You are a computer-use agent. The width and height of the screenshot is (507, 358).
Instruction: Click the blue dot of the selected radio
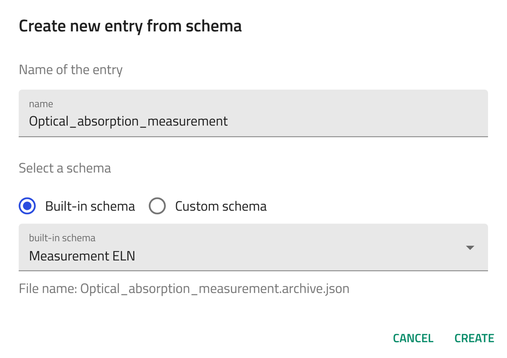[27, 206]
